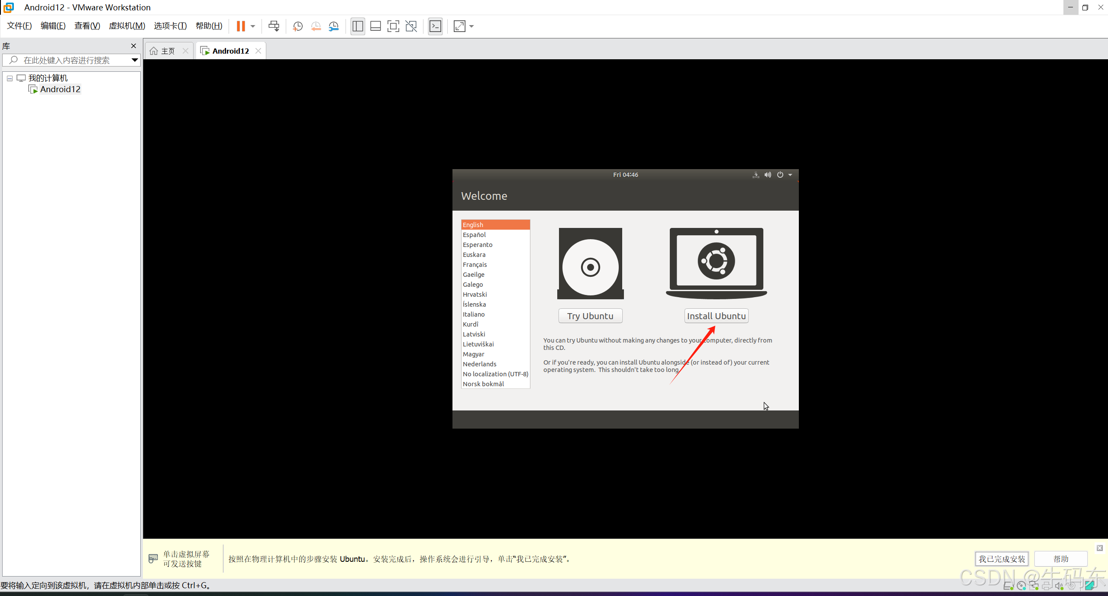Select Français in the language list
1108x596 pixels.
click(x=475, y=265)
